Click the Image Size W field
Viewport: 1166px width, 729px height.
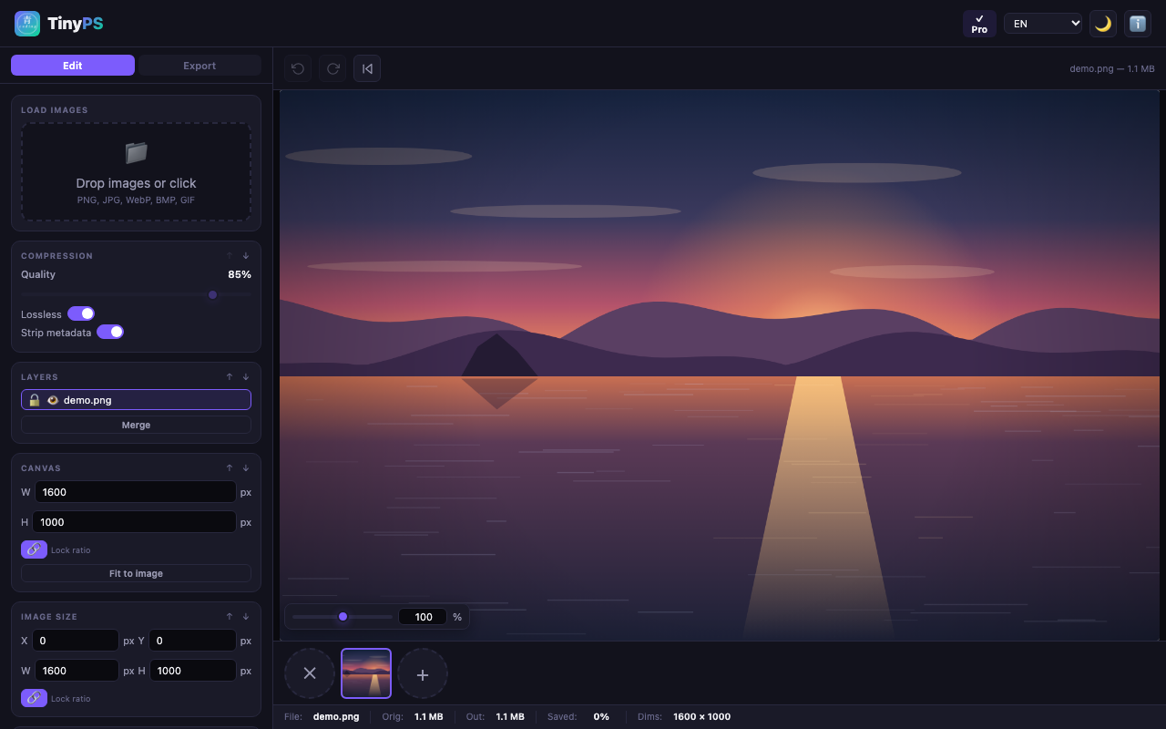pyautogui.click(x=77, y=671)
